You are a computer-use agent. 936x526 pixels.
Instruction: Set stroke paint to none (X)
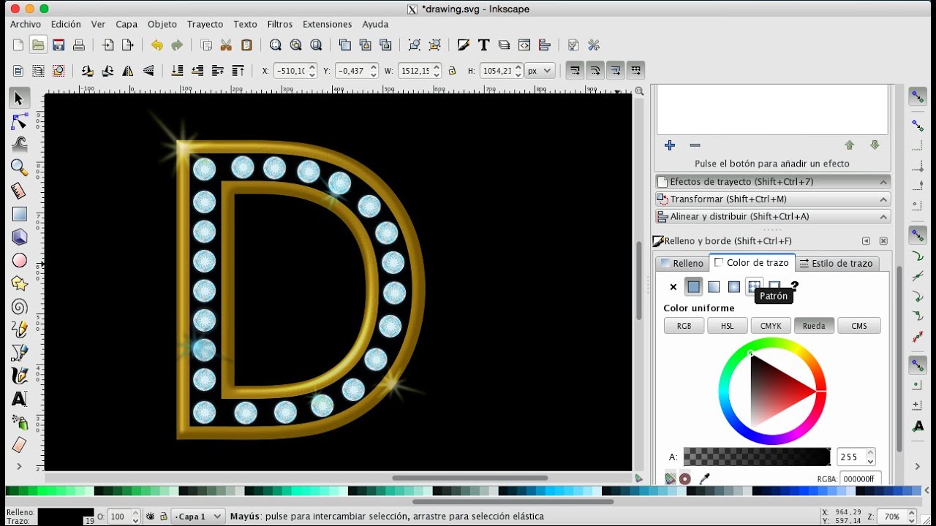pyautogui.click(x=673, y=287)
